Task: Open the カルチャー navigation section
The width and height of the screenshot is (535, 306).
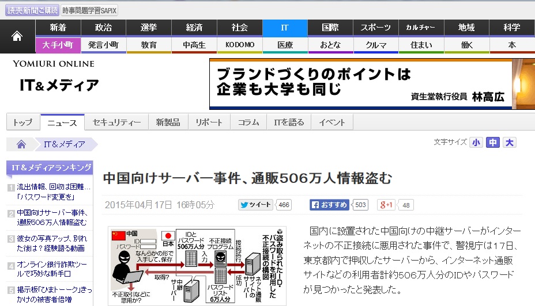Action: (x=421, y=28)
